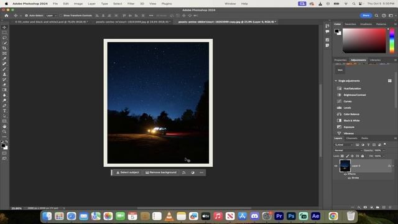Filter layers by type layers

(368, 145)
